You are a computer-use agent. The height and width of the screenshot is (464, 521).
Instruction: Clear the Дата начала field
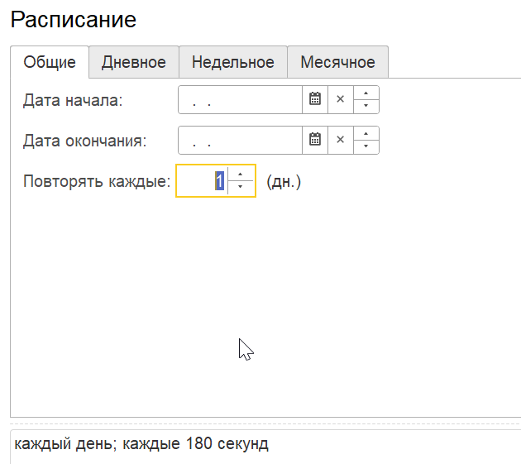340,99
